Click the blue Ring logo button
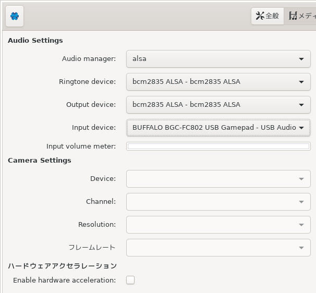Viewport: 316px width, 293px height. [x=15, y=16]
